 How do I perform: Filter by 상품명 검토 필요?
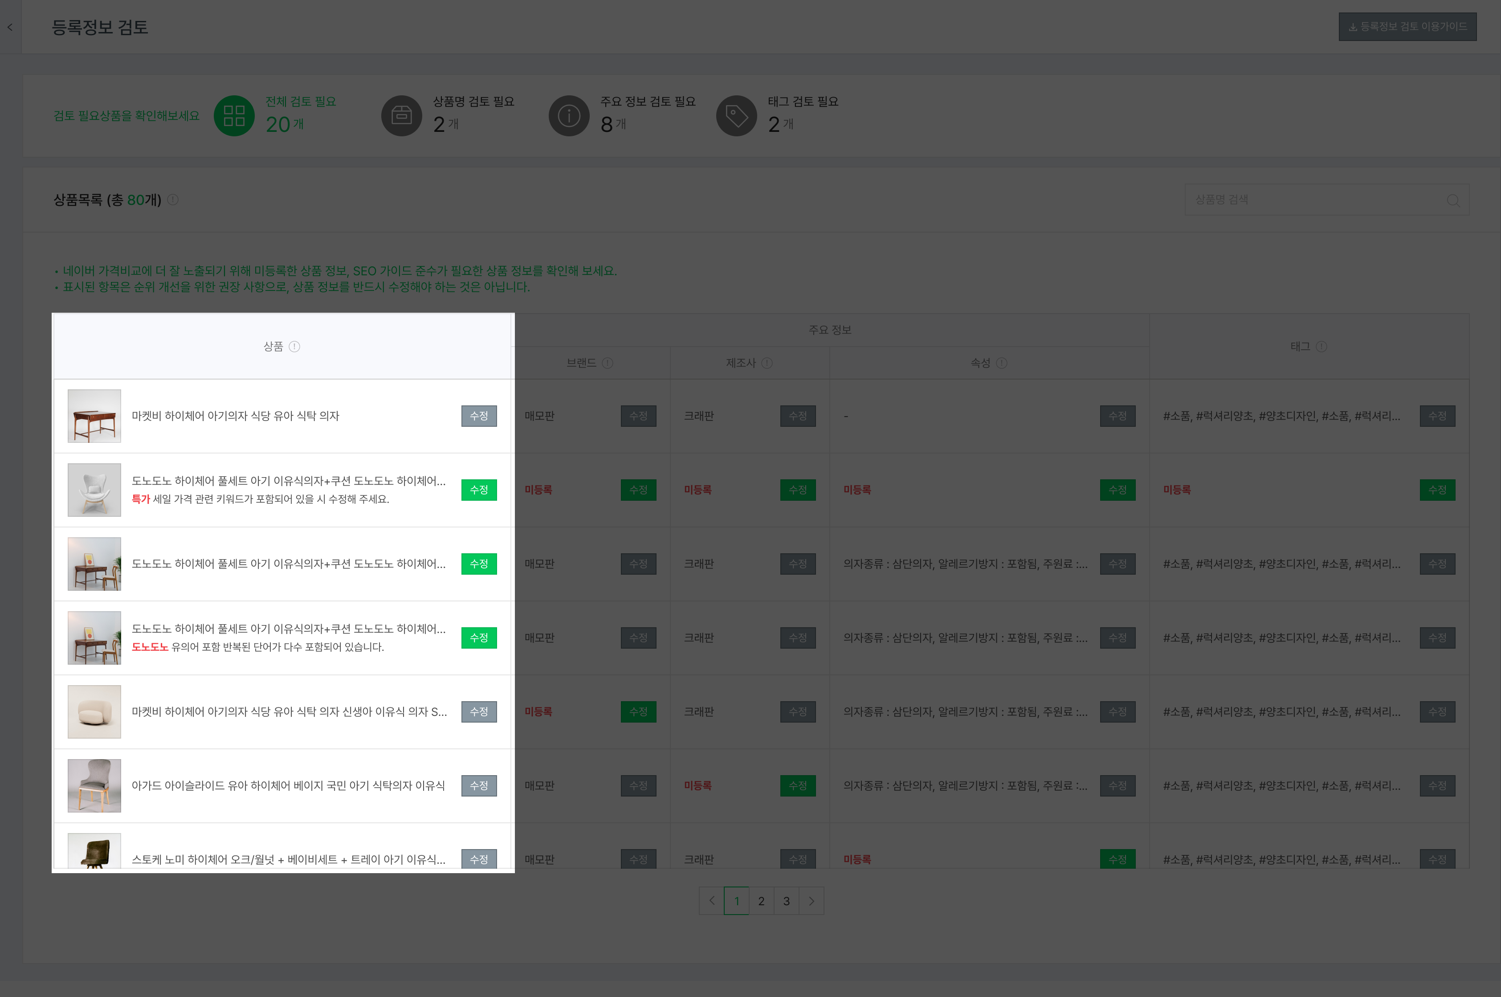point(448,116)
